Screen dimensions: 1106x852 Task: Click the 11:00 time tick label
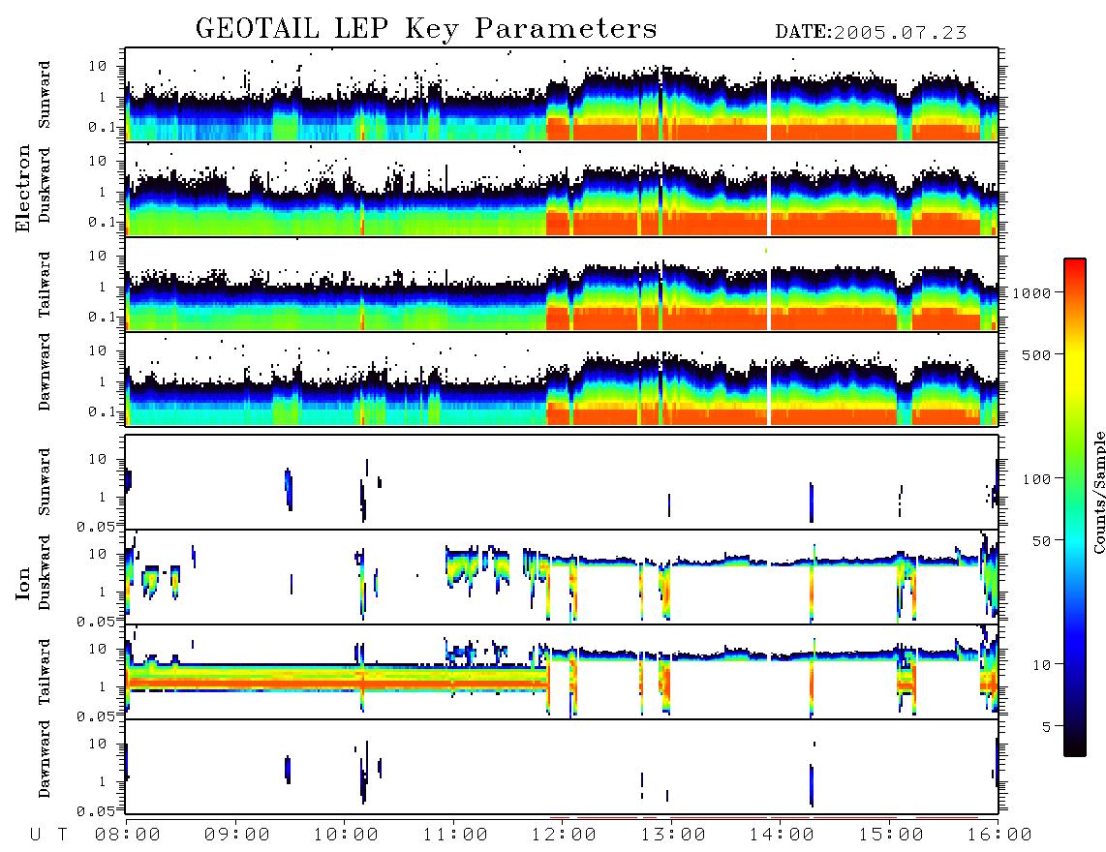pos(455,836)
